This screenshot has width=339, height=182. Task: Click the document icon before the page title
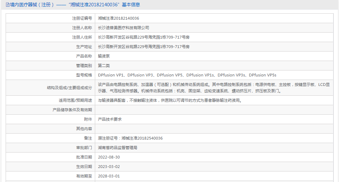coord(7,5)
